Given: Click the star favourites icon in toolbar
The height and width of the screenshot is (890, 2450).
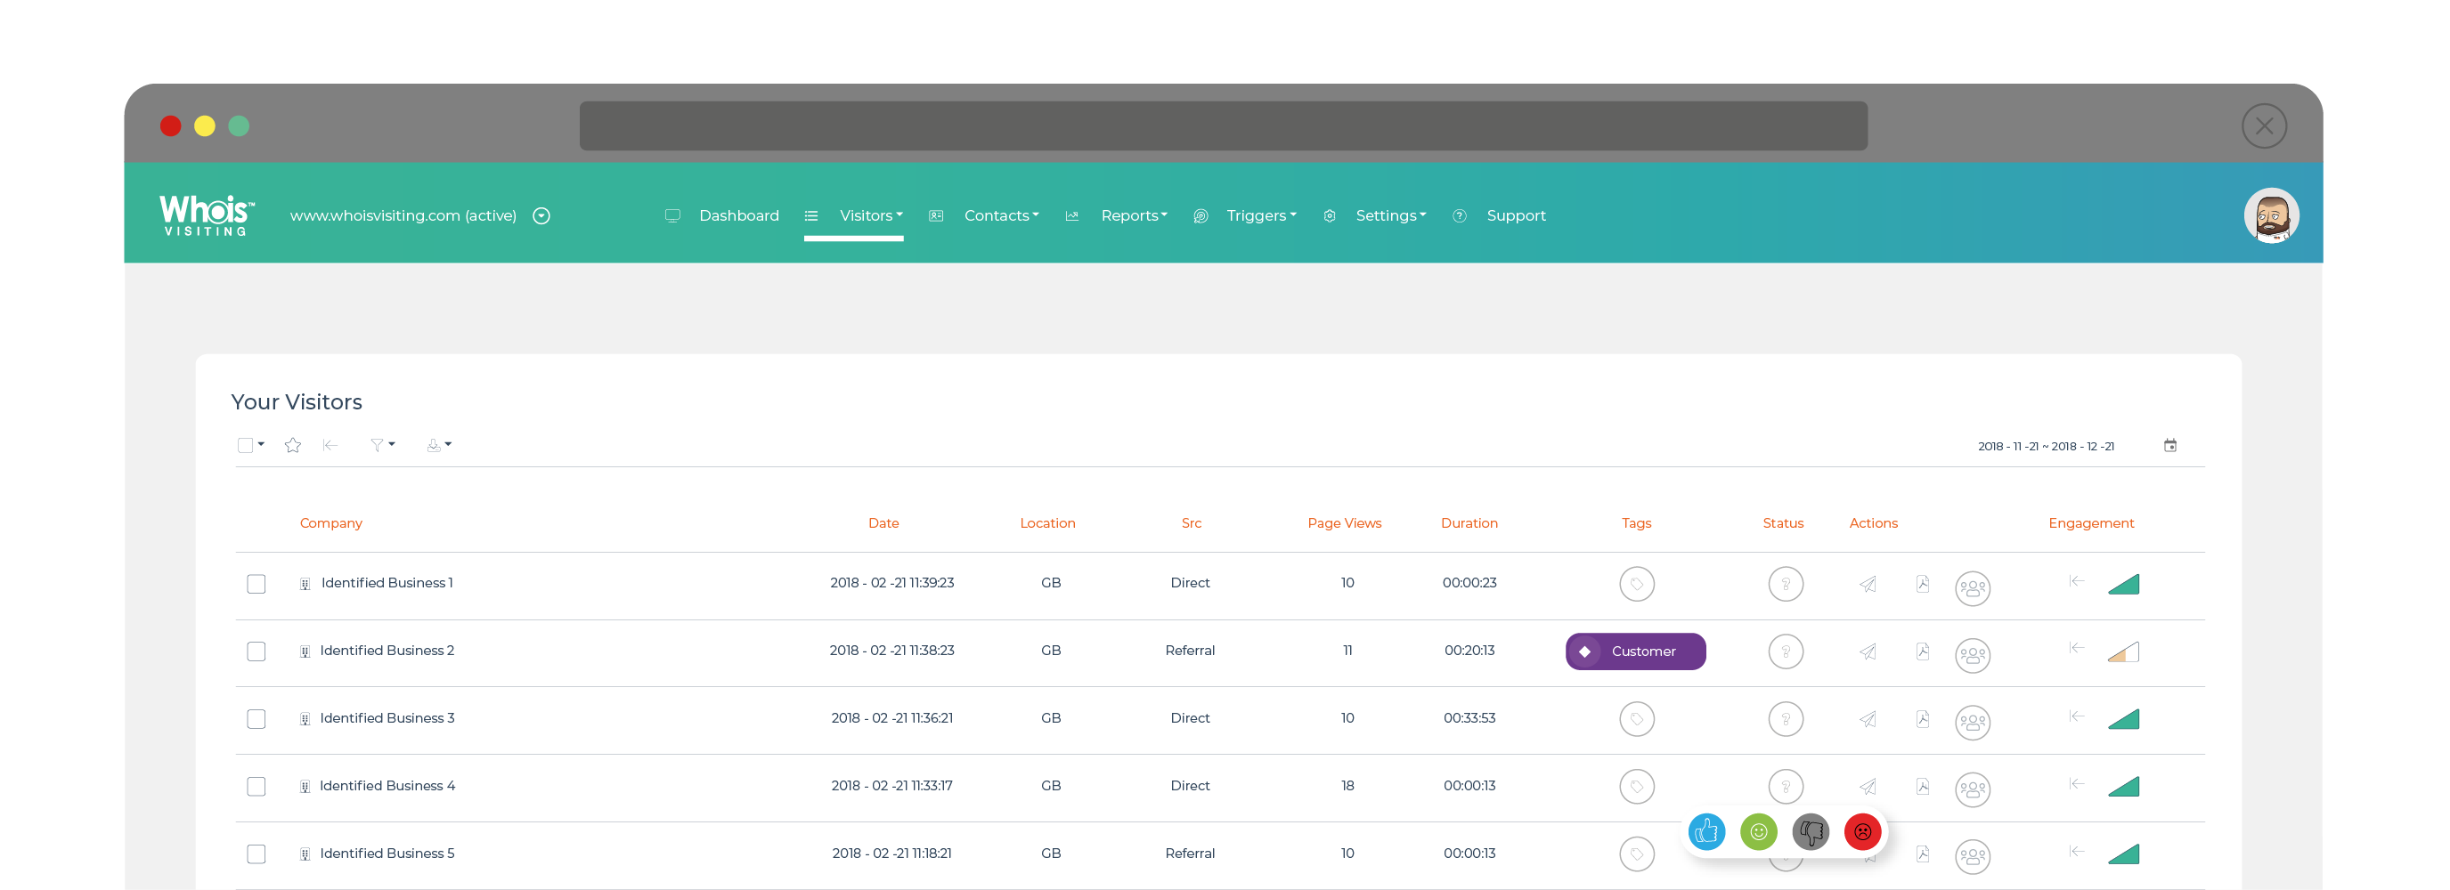Looking at the screenshot, I should (293, 445).
